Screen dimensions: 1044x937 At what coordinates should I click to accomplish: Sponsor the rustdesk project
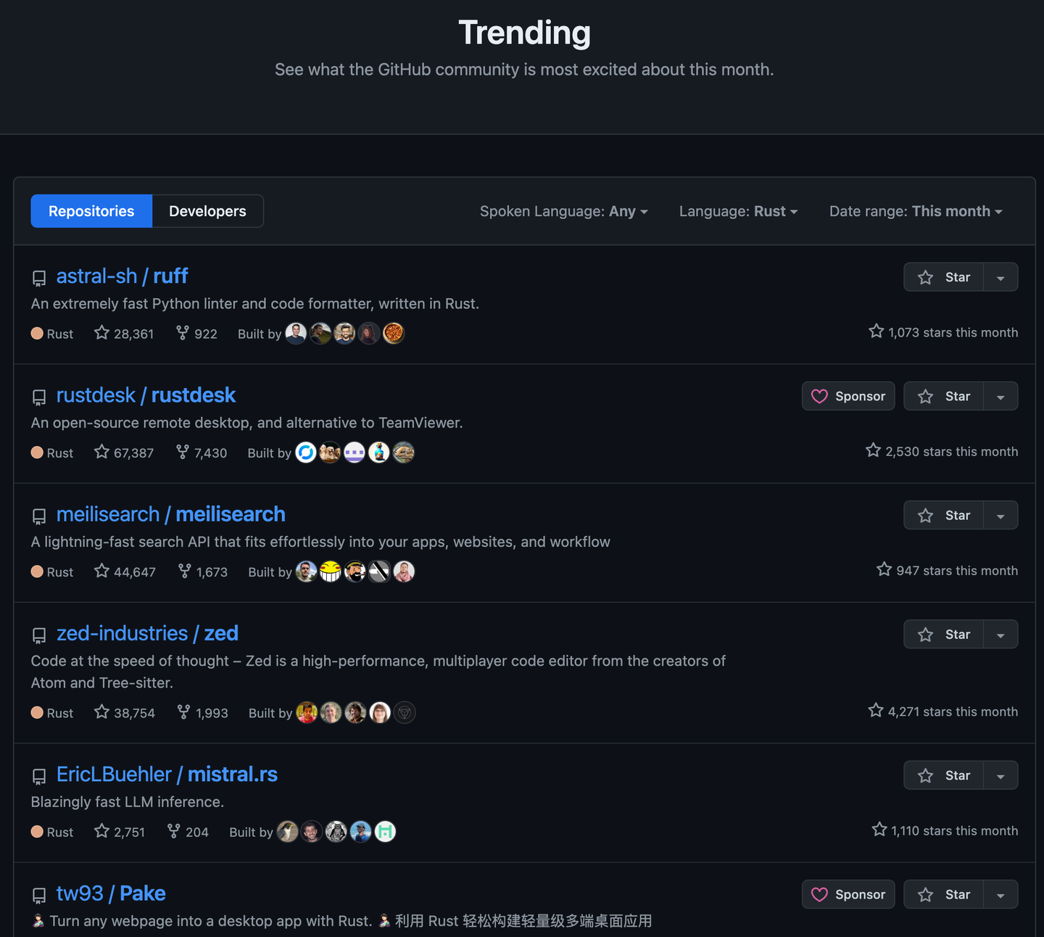click(848, 396)
